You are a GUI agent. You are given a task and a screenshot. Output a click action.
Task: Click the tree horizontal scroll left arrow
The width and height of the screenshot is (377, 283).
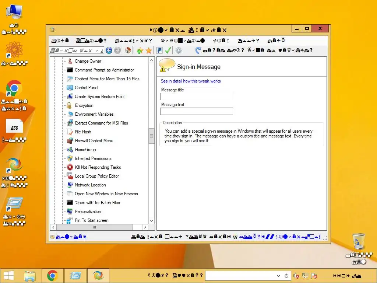click(x=53, y=227)
